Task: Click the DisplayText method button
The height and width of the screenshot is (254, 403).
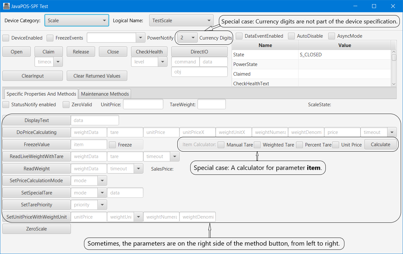Action: (37, 120)
